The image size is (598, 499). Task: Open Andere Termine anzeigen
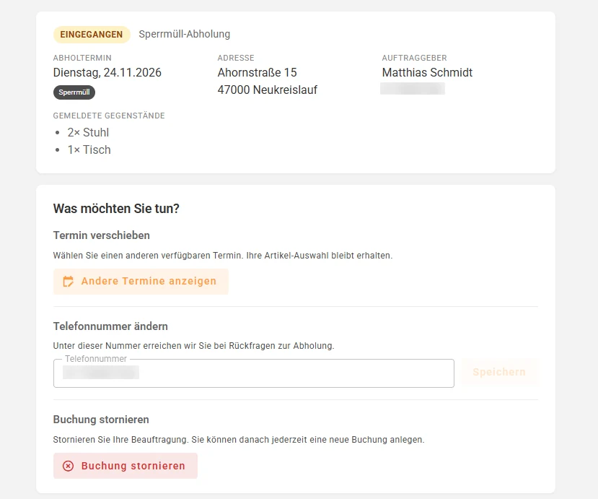coord(141,282)
